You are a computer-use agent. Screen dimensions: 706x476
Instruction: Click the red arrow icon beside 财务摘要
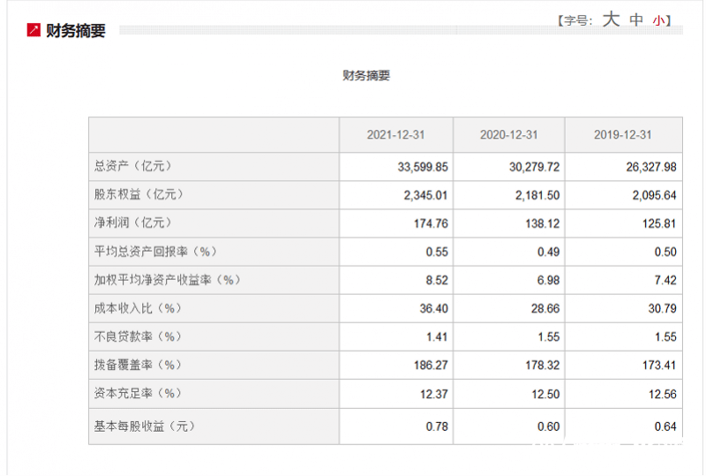click(x=34, y=31)
